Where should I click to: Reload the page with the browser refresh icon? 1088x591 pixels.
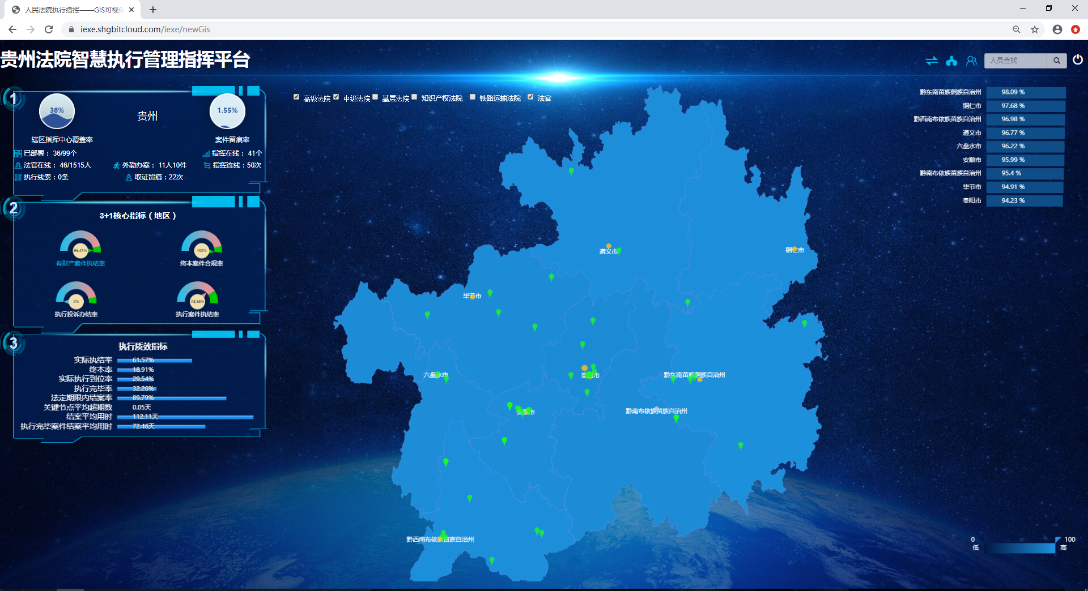(49, 29)
